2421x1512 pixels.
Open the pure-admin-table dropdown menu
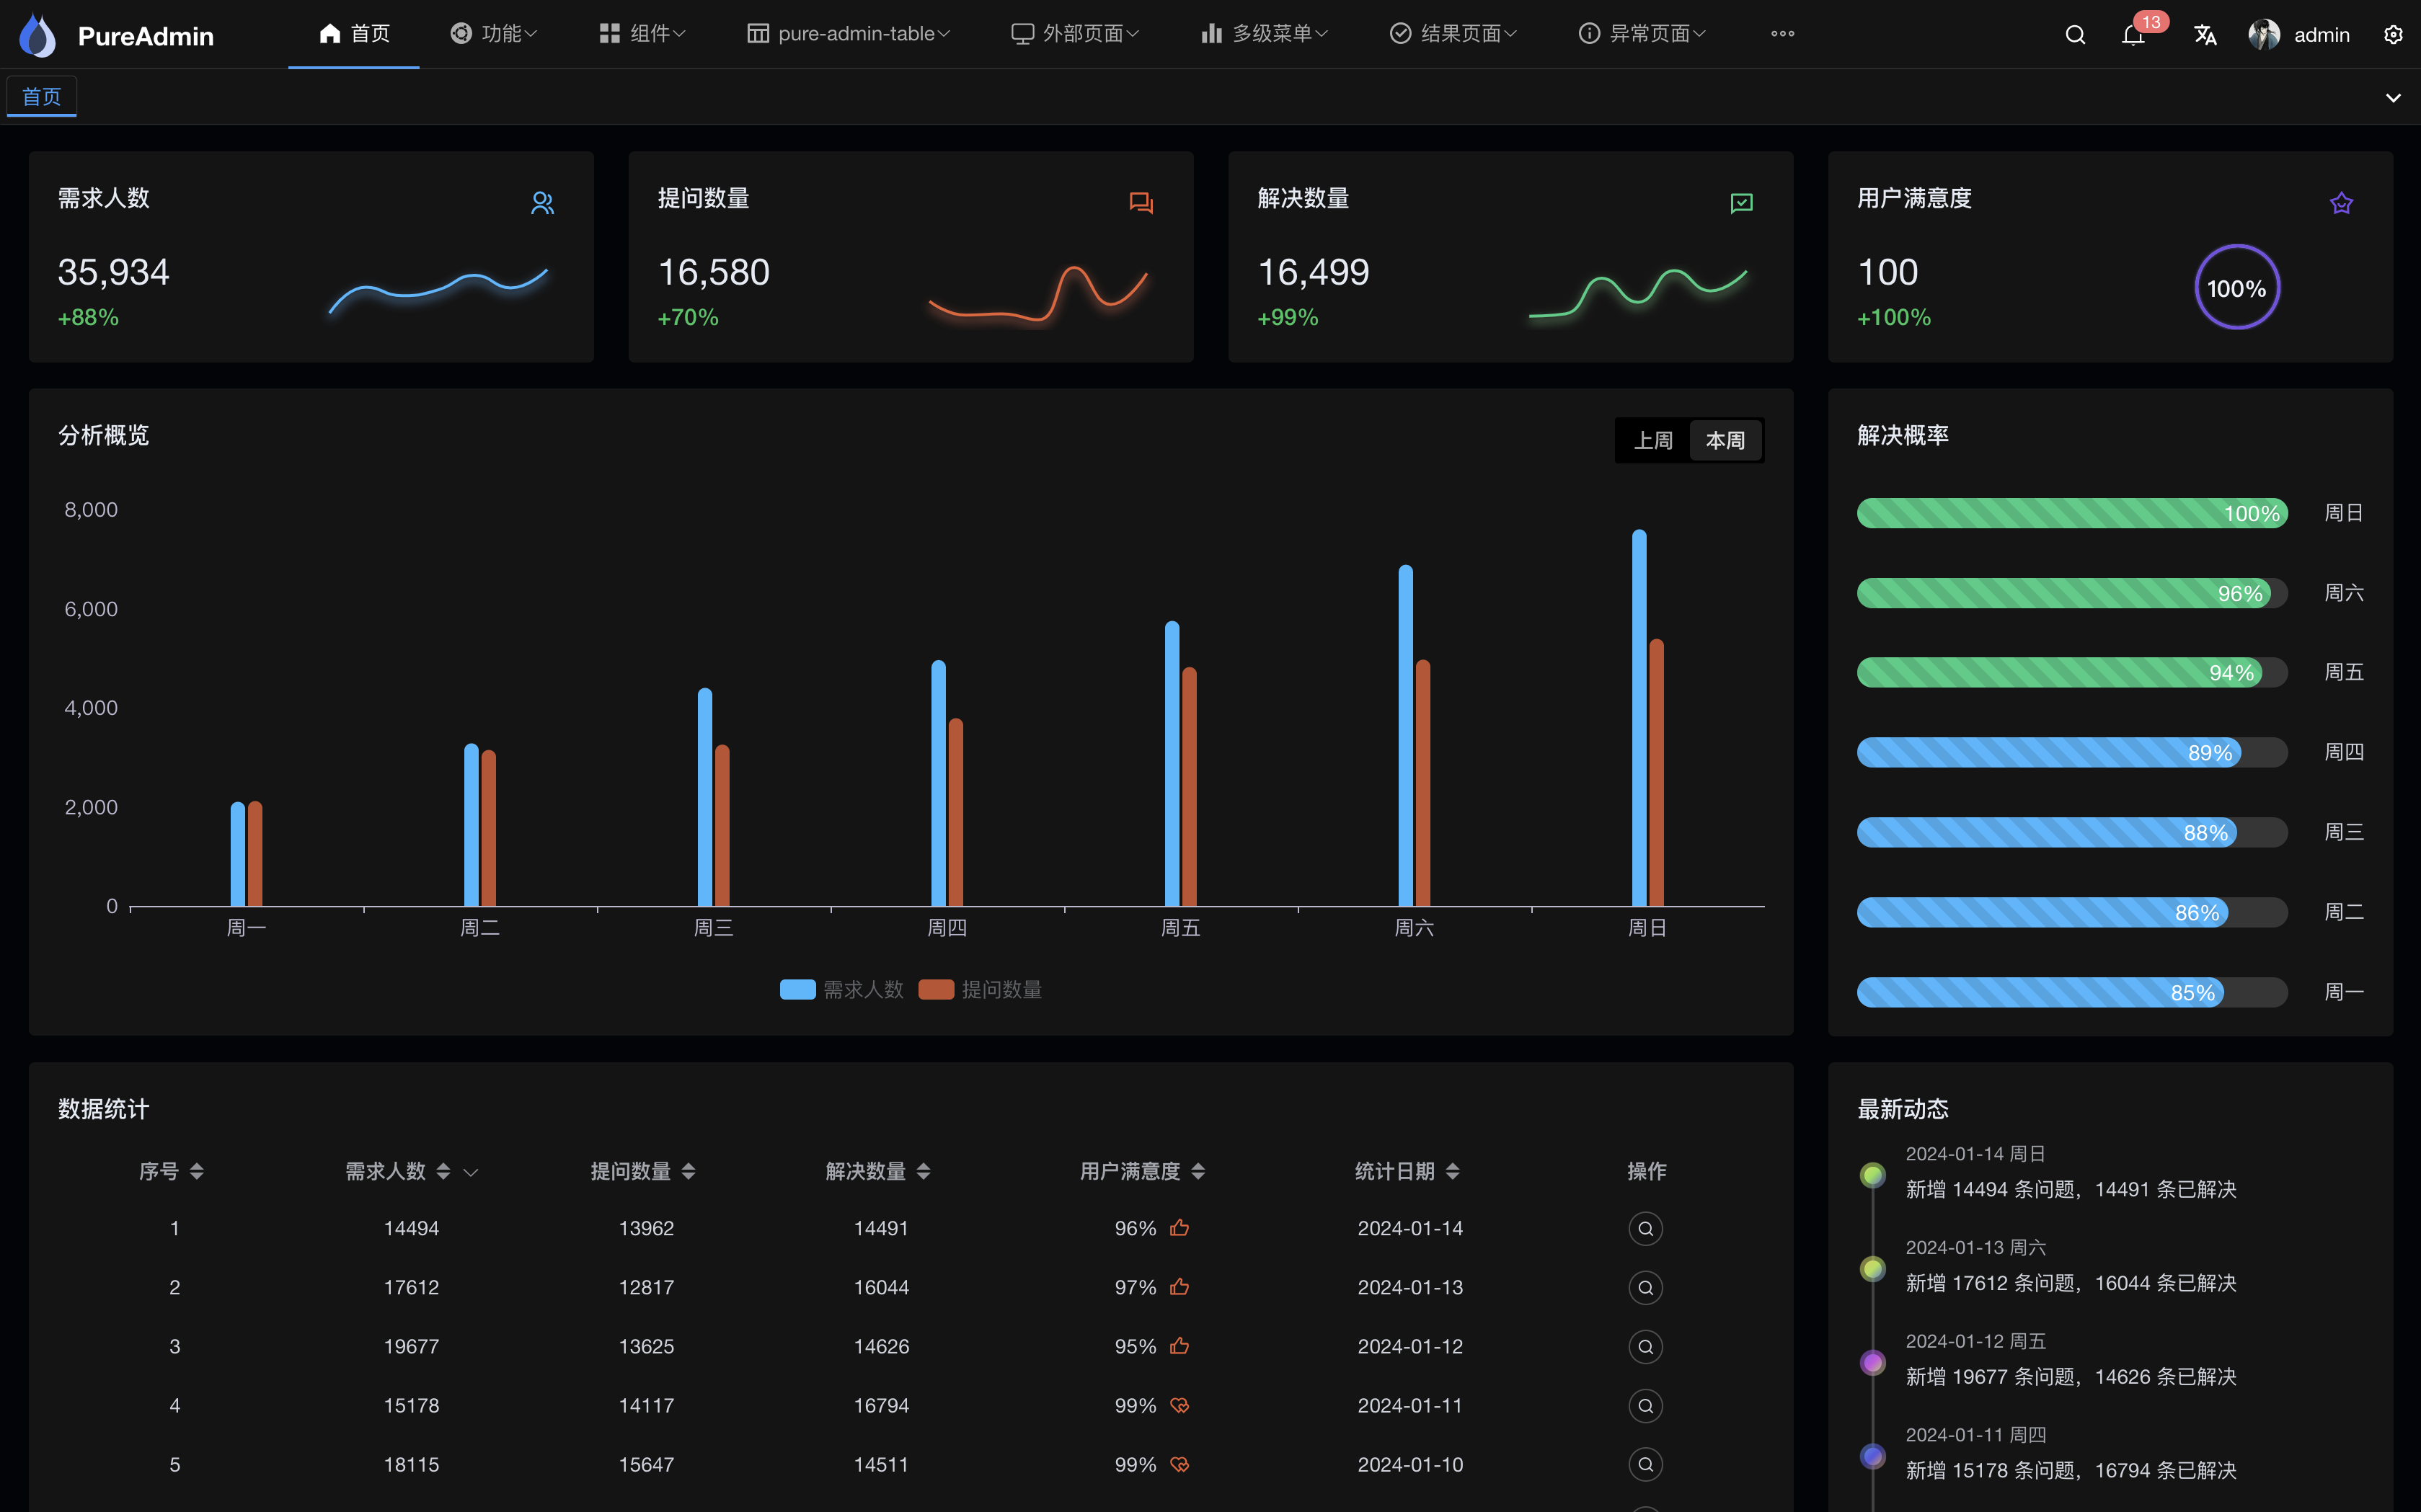pyautogui.click(x=847, y=33)
